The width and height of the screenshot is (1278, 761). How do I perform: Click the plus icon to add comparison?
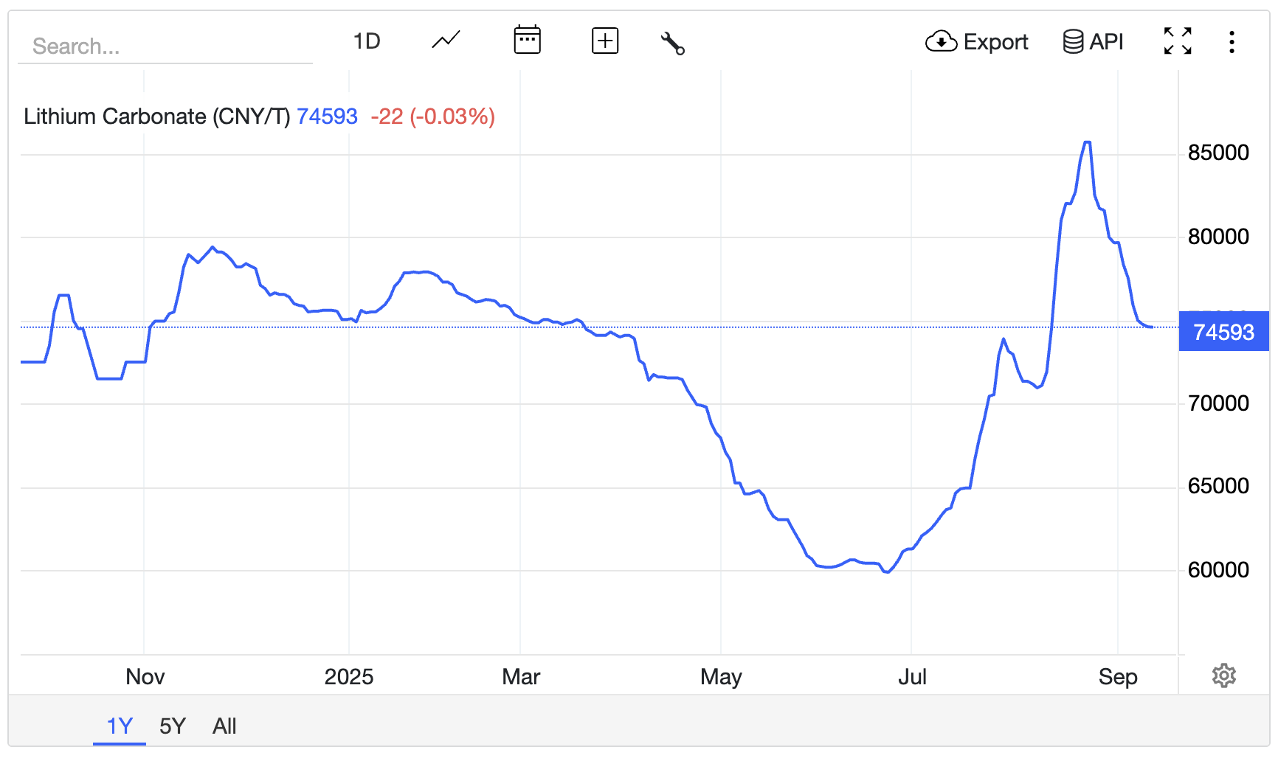605,41
